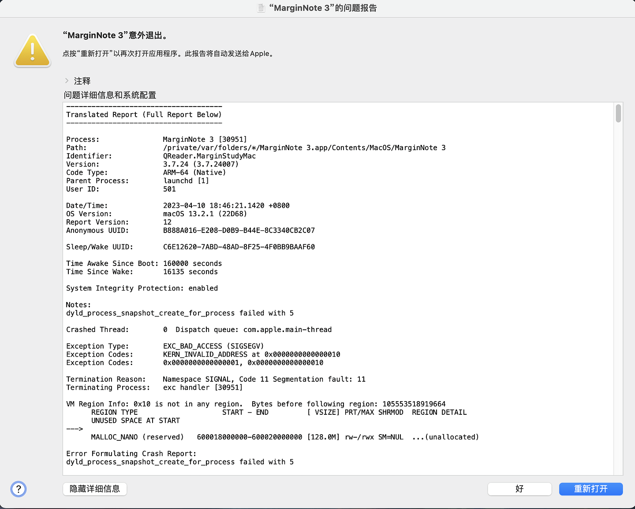Click the User ID value "501"

(169, 189)
